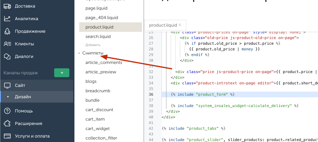
Task: Open Аналитика chart icon in sidebar
Action: 7,19
